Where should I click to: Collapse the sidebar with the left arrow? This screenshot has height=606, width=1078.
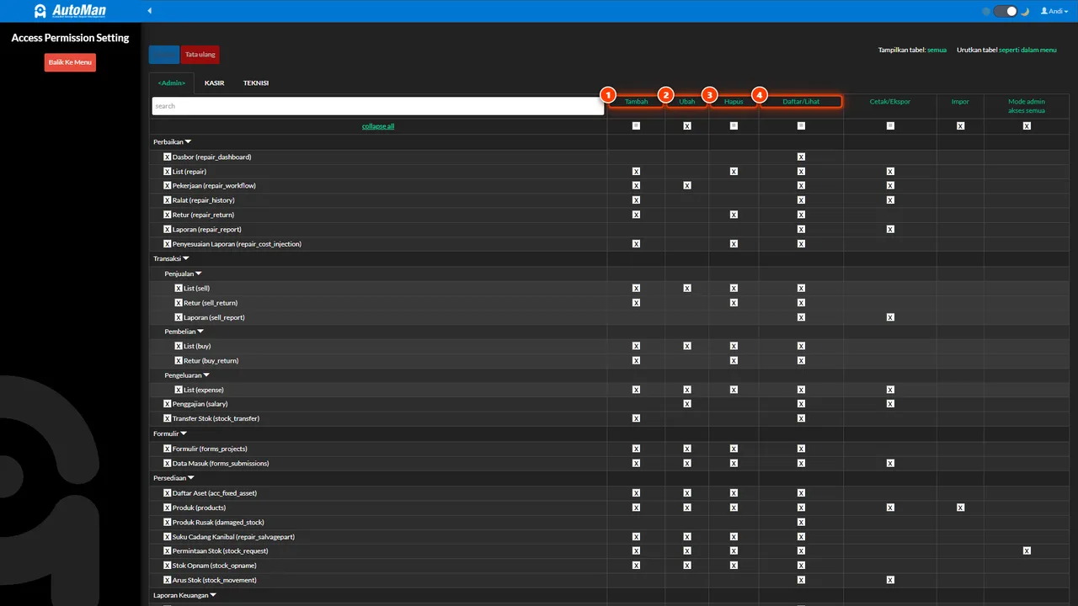point(150,11)
